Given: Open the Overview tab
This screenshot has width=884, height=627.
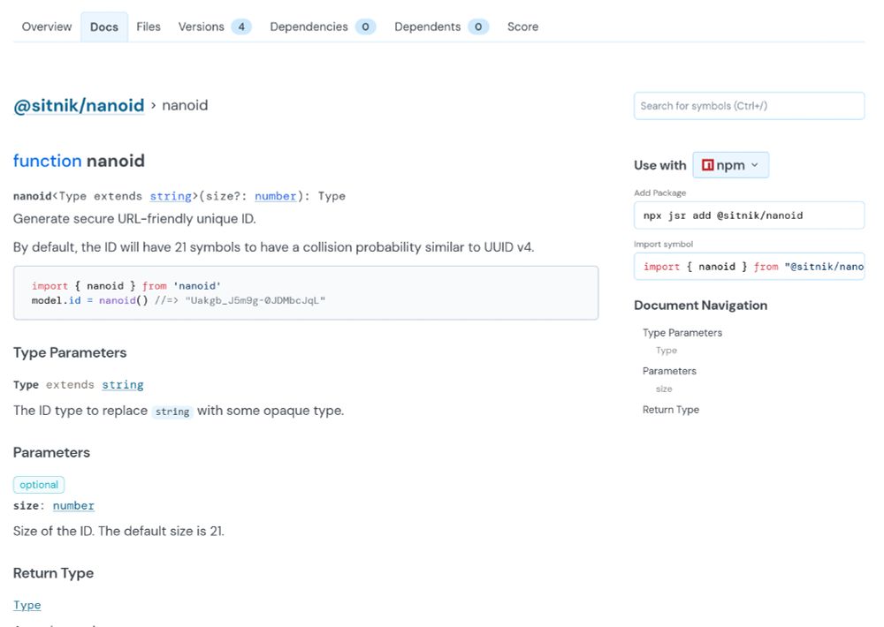Looking at the screenshot, I should pyautogui.click(x=46, y=26).
